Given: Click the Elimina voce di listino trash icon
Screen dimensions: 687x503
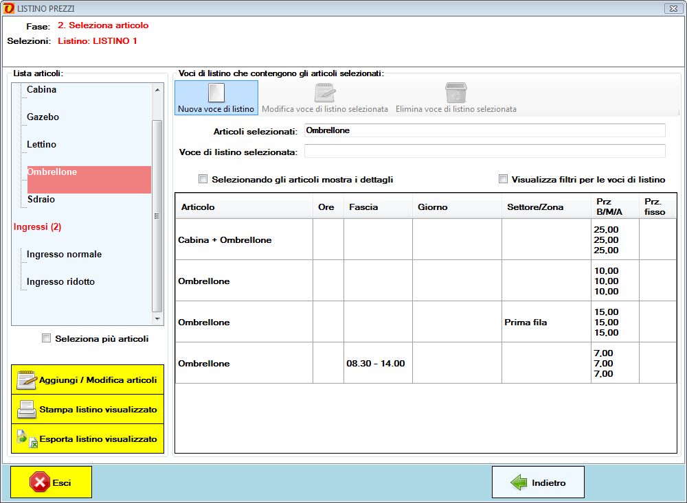Looking at the screenshot, I should pyautogui.click(x=456, y=93).
